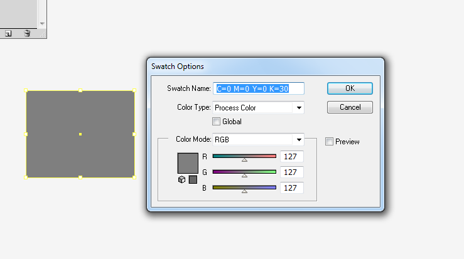This screenshot has height=259, width=464.
Task: Click the B value input field
Action: click(x=292, y=188)
